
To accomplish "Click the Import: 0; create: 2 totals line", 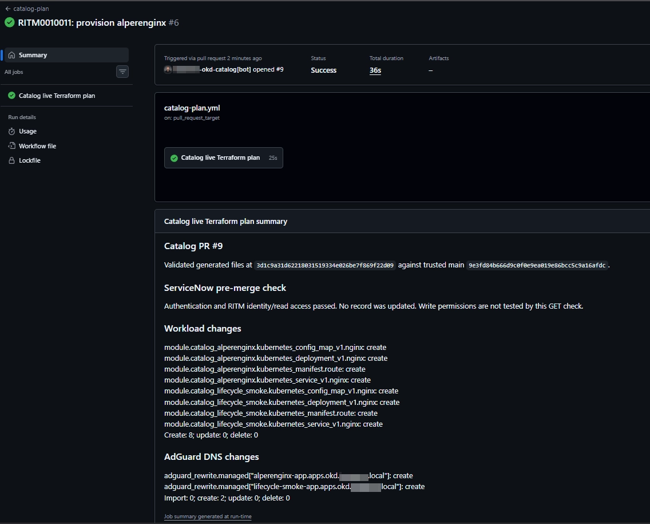I will click(227, 498).
